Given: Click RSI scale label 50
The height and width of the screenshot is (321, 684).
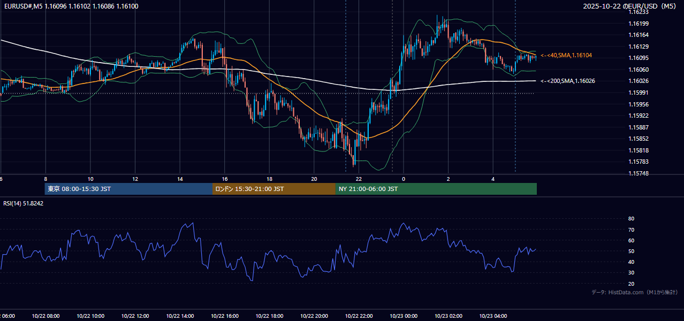Looking at the screenshot, I should (x=631, y=251).
